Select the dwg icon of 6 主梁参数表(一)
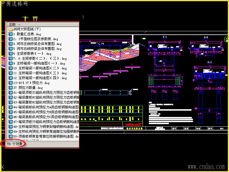Viewport: 229px width, 172px height. 10,54
